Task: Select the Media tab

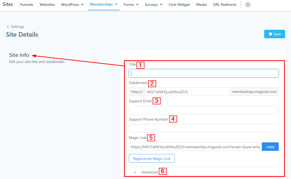Action: click(x=201, y=5)
